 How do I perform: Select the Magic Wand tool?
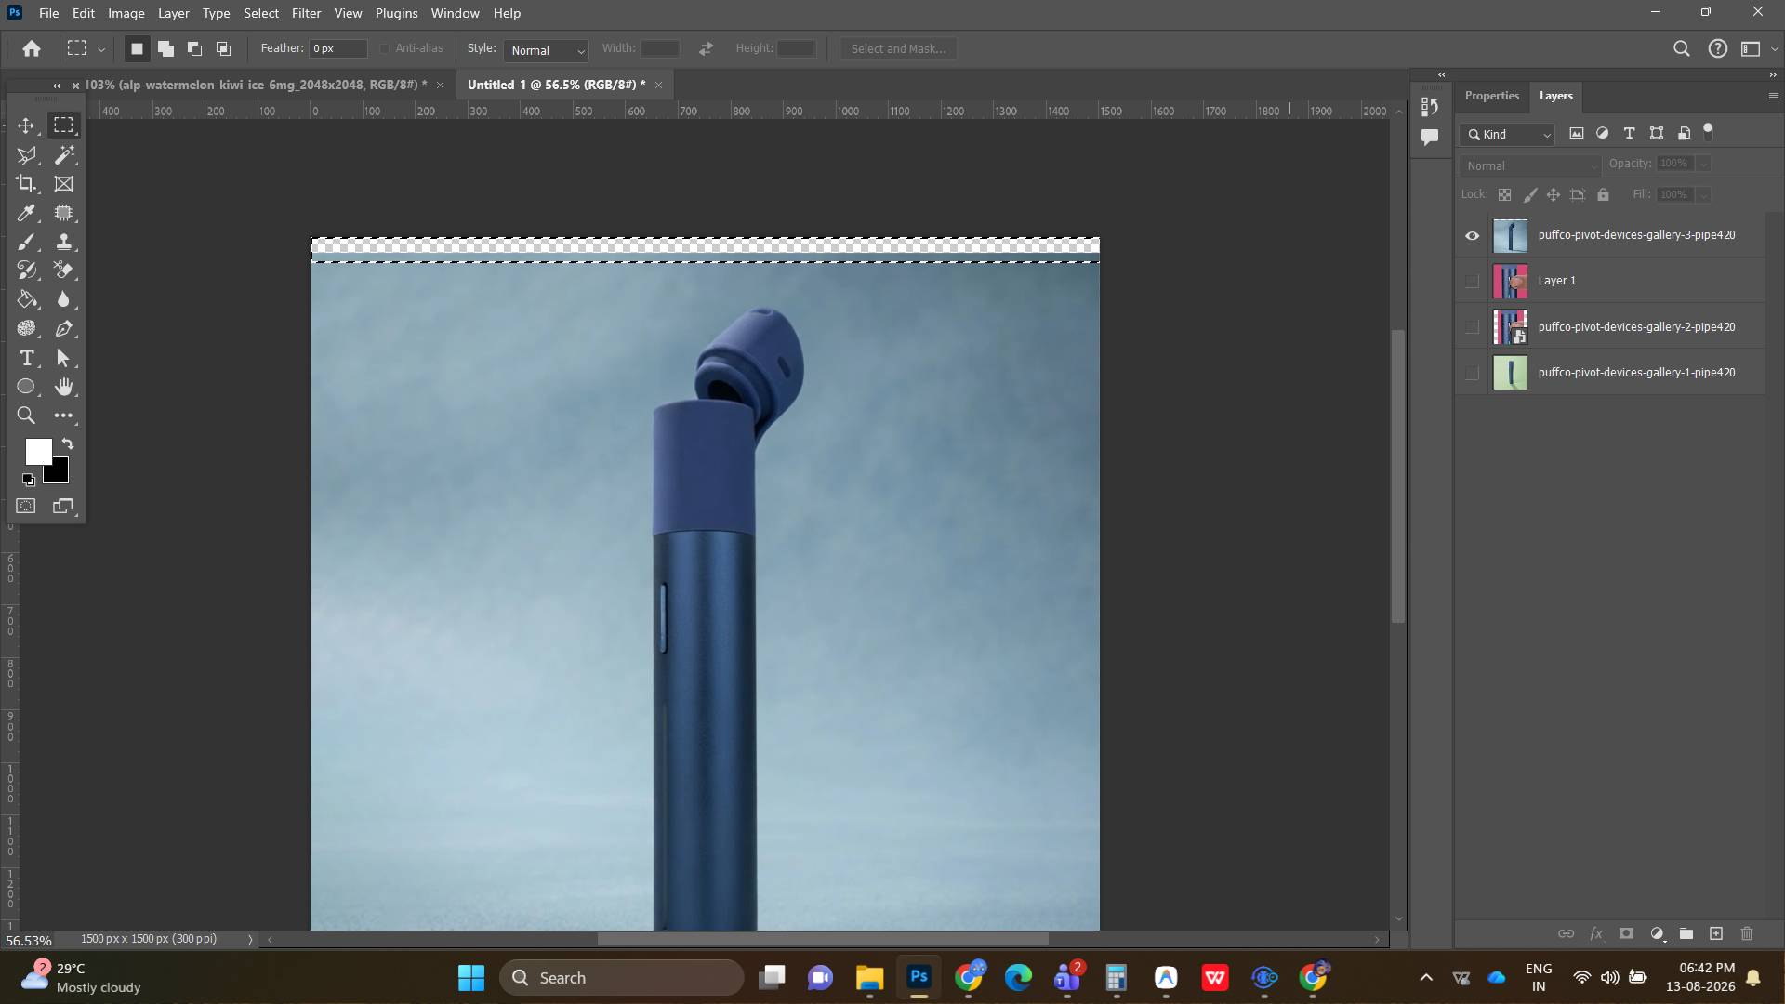coord(64,155)
